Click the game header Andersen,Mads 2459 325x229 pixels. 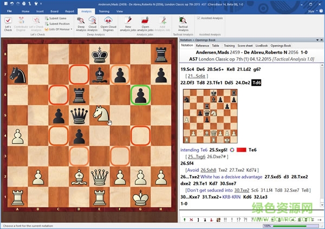218,52
